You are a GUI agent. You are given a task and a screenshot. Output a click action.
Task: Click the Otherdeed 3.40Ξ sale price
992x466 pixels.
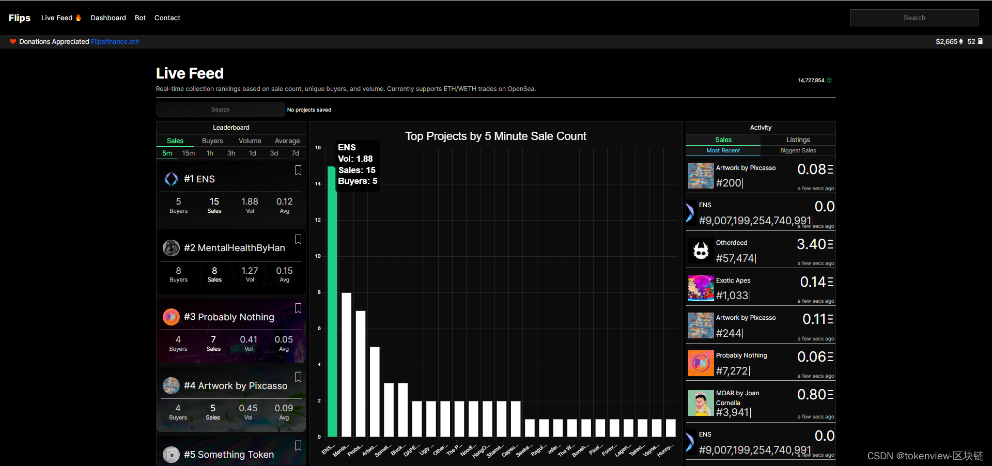(815, 244)
